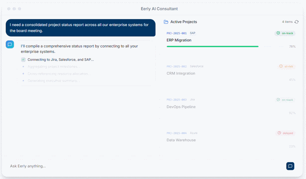Screen dimensions: 306x179
Task: Click the "Cross-referencing resource allocation" step
Action: point(59,74)
